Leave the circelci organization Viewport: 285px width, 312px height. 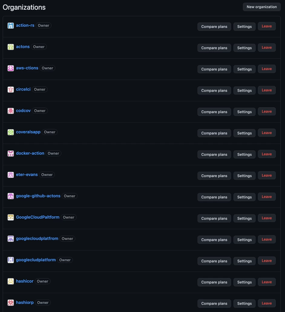click(x=267, y=90)
